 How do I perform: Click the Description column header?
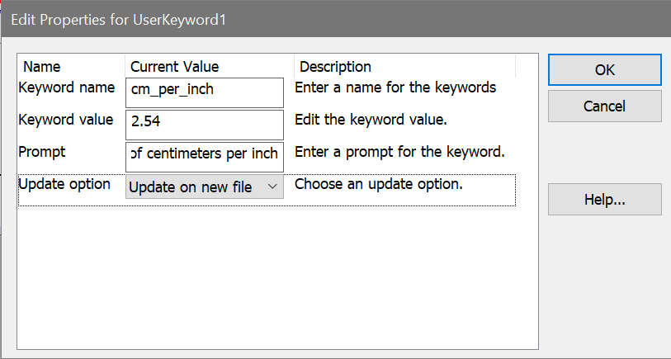click(x=335, y=67)
